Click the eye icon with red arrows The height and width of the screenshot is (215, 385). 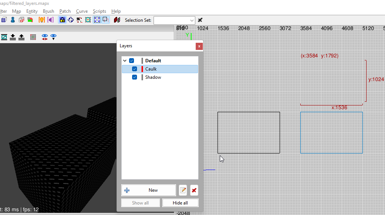[45, 37]
